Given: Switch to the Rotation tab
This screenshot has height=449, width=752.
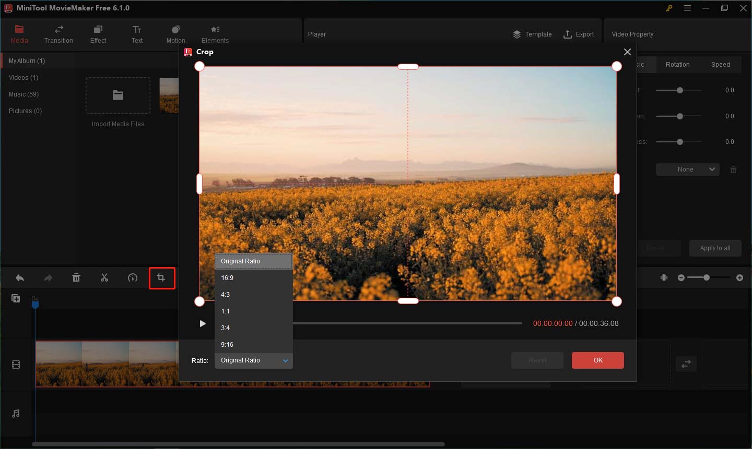Looking at the screenshot, I should click(677, 64).
